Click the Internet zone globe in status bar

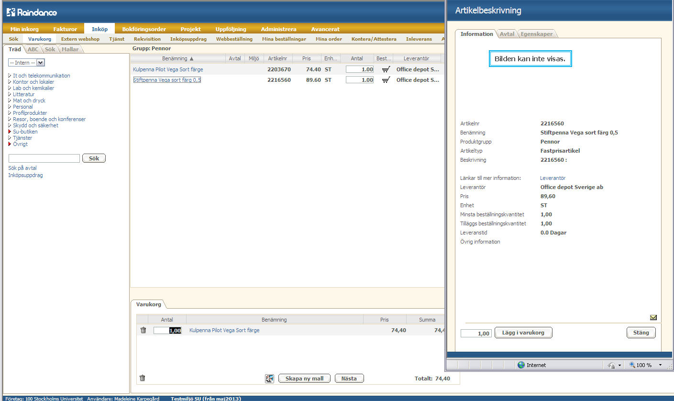(521, 365)
